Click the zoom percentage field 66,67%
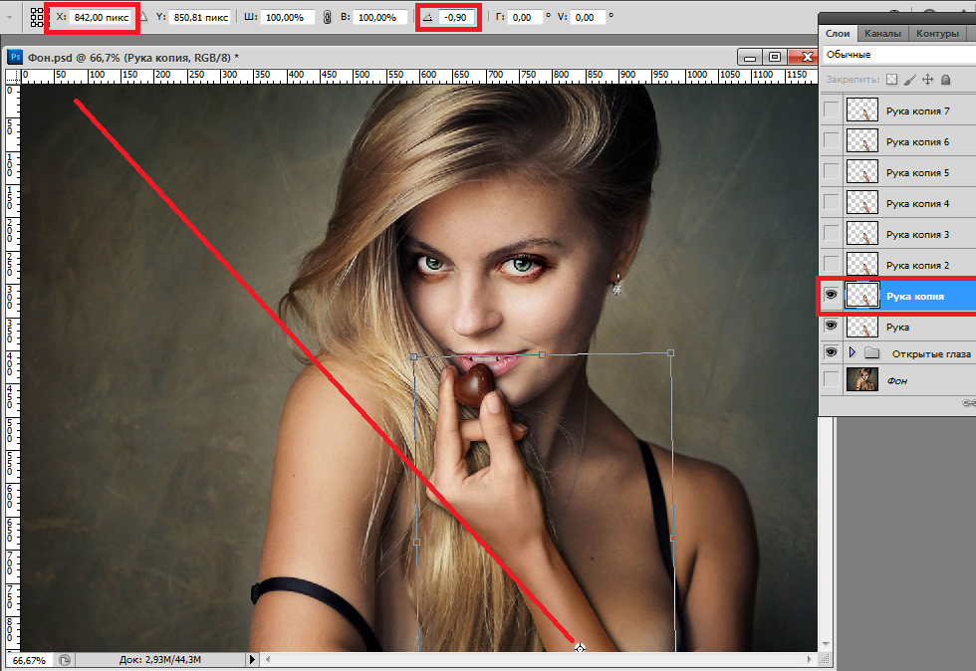The height and width of the screenshot is (671, 976). click(x=29, y=660)
